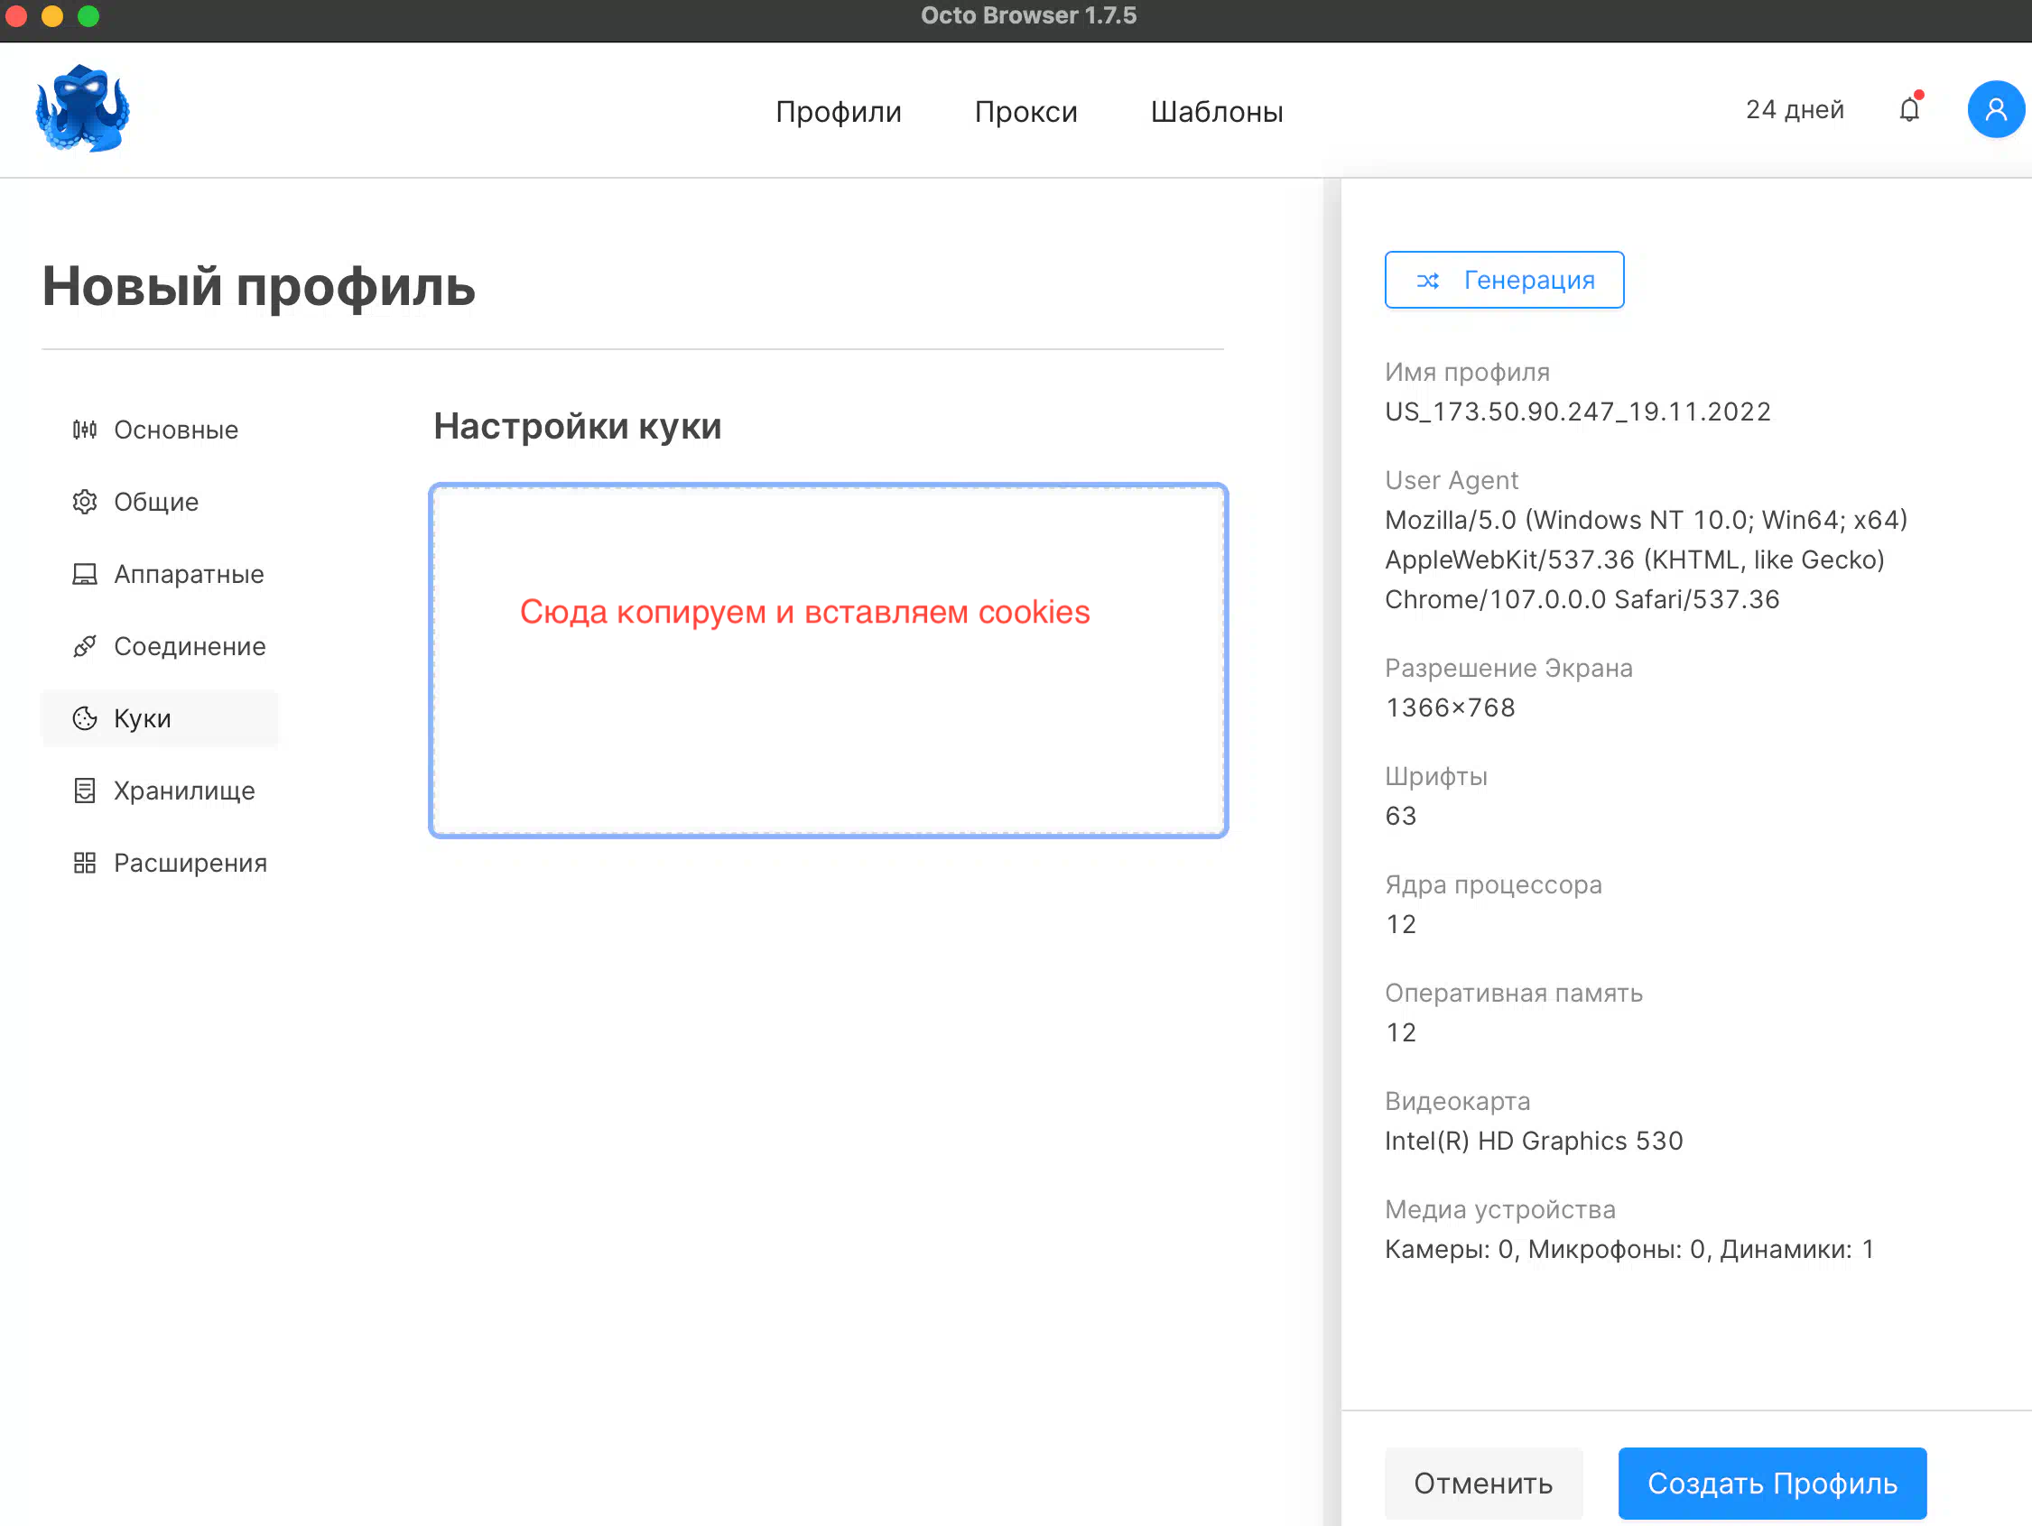Select the Аппаратные settings section
2032x1526 pixels.
click(159, 574)
